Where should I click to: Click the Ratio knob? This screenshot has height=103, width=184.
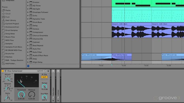tap(8, 98)
